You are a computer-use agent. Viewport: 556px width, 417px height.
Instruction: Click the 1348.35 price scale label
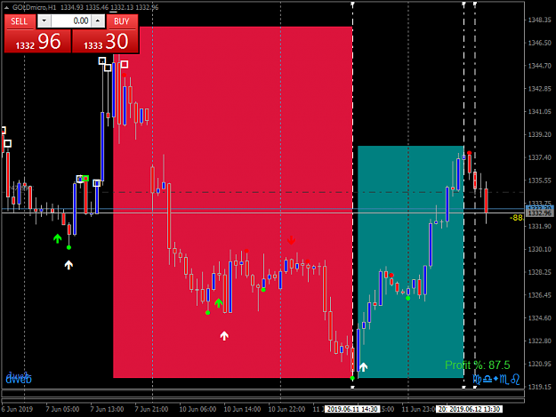click(540, 20)
